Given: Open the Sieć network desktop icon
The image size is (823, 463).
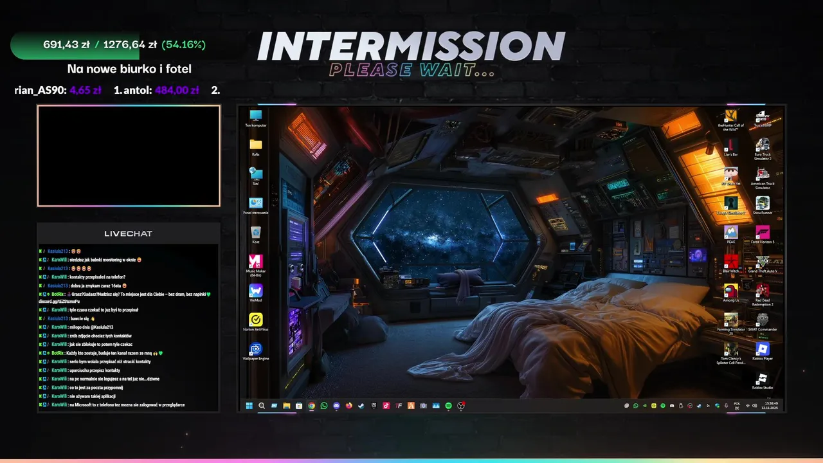Looking at the screenshot, I should click(x=256, y=177).
